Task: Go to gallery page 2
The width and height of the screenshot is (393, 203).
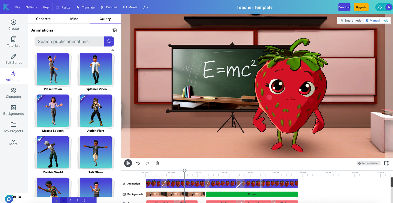Action: pyautogui.click(x=70, y=200)
